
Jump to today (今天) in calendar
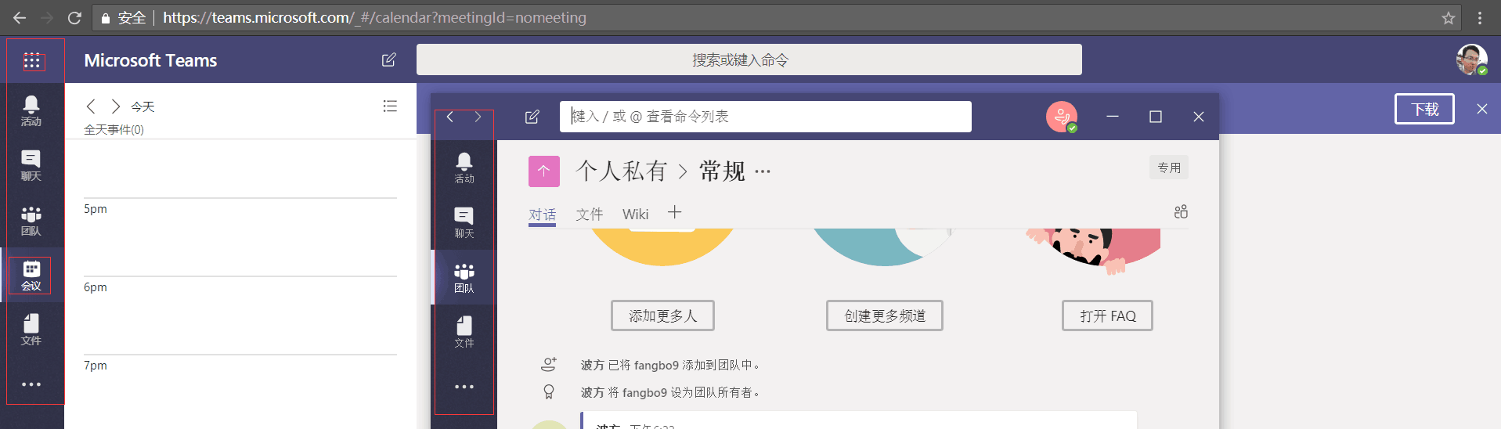click(143, 106)
